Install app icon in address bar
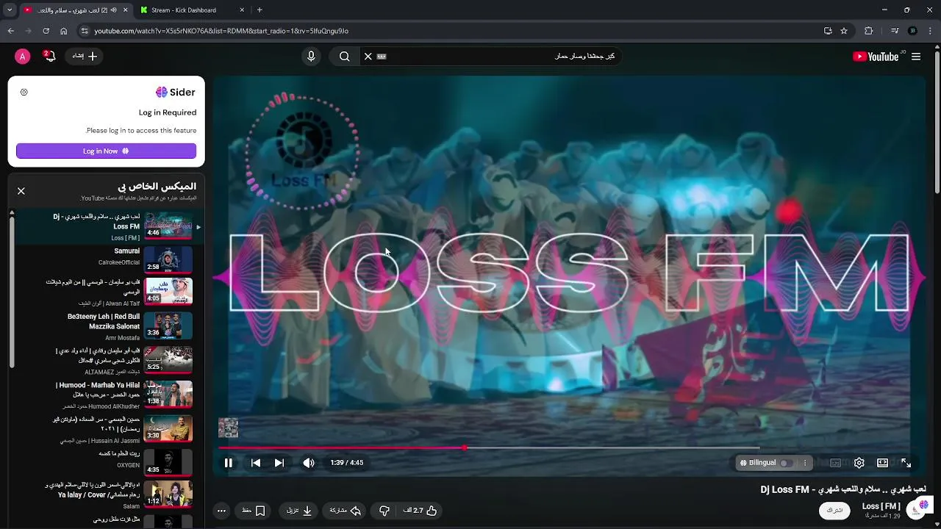 828,31
